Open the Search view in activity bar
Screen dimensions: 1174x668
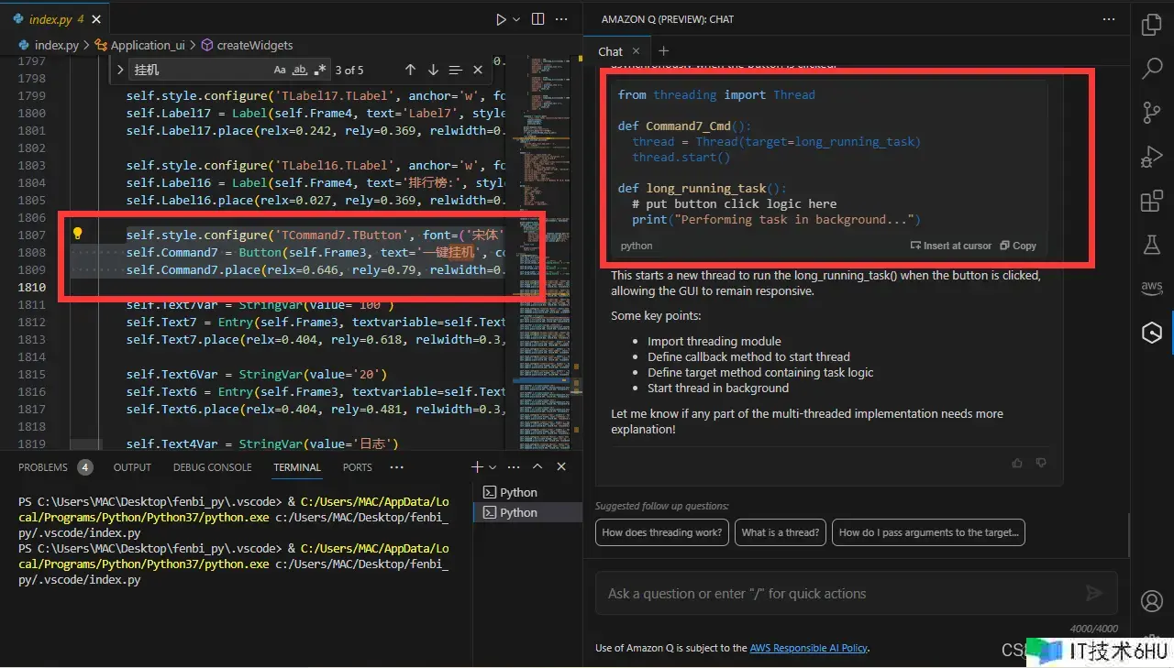(x=1152, y=68)
